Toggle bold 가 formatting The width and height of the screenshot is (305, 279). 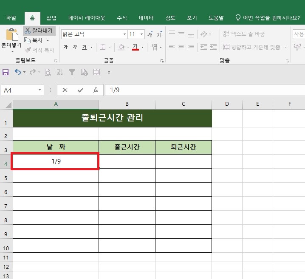pos(65,47)
